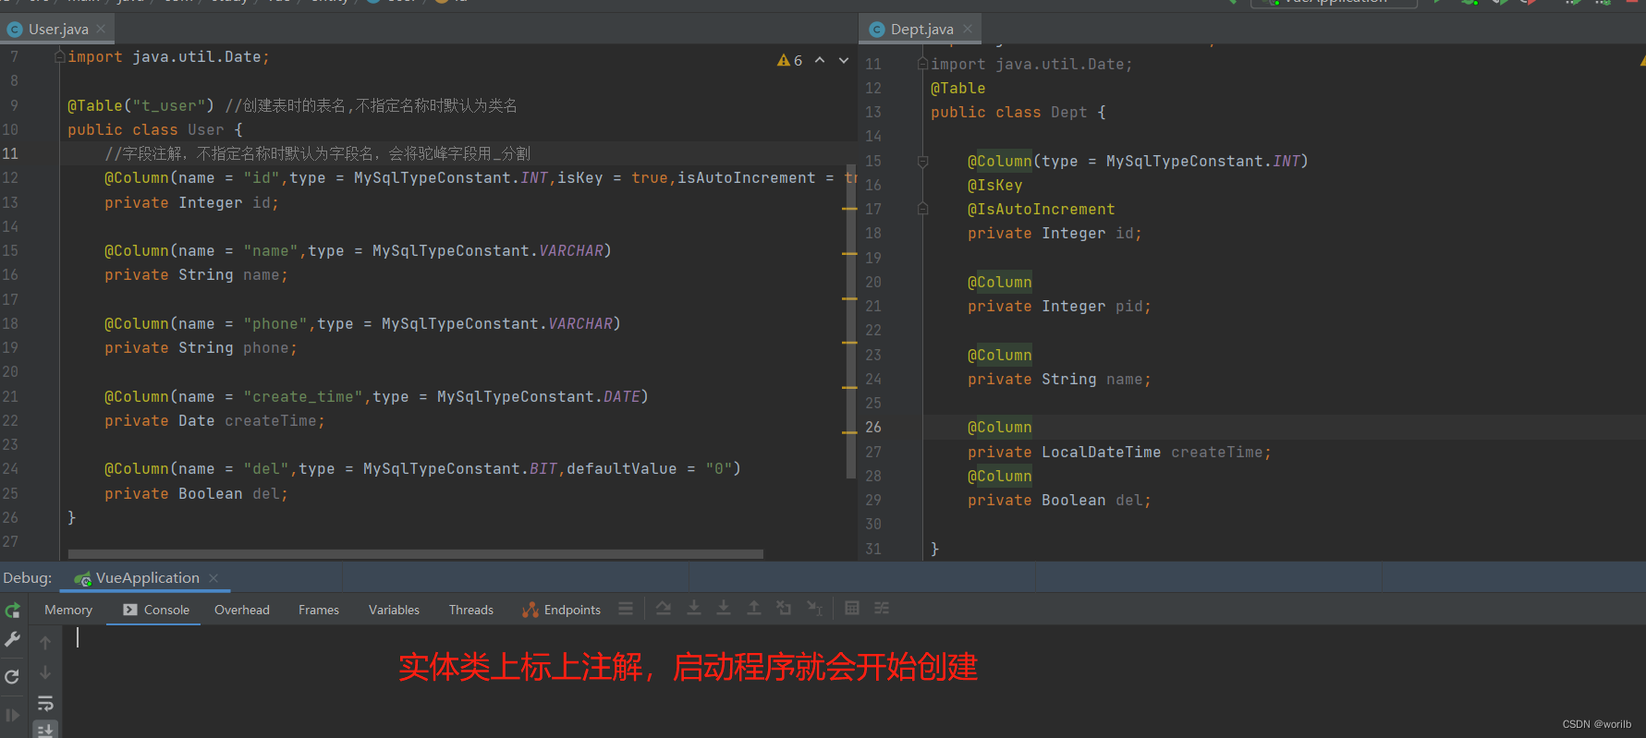Click "private String phone;" in User.java
The width and height of the screenshot is (1646, 738).
[201, 347]
